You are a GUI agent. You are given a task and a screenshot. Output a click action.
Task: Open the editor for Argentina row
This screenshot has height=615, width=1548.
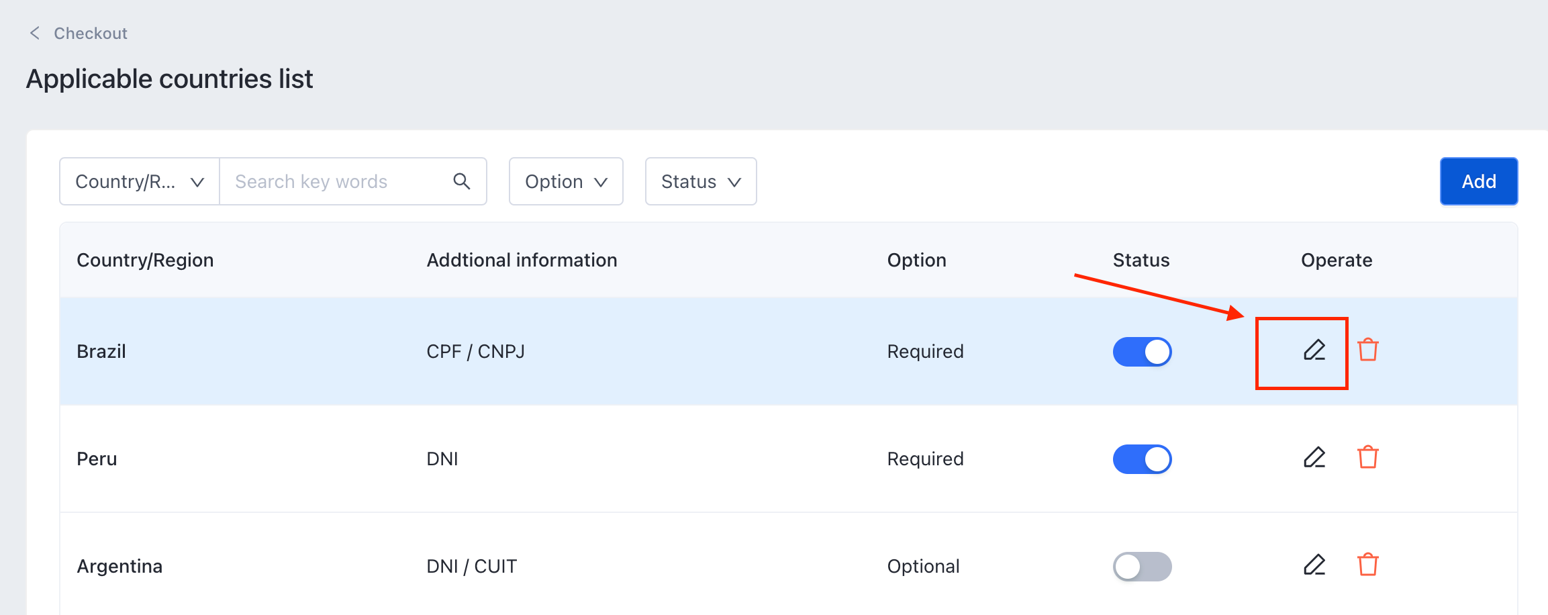pos(1314,565)
